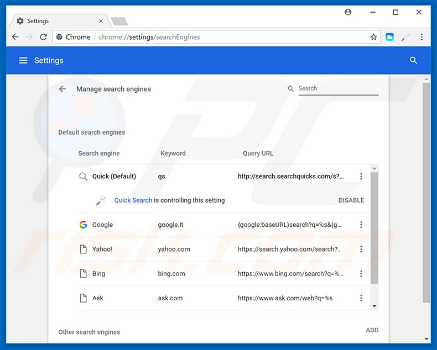Image resolution: width=437 pixels, height=350 pixels.
Task: Open the Chrome three-dot menu
Action: click(422, 37)
